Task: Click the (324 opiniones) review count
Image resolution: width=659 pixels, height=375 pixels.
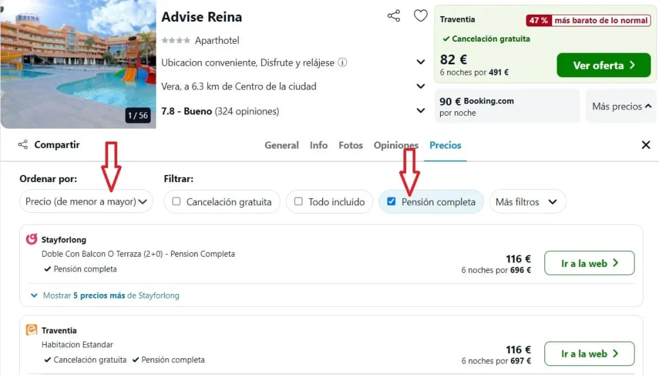Action: 246,111
